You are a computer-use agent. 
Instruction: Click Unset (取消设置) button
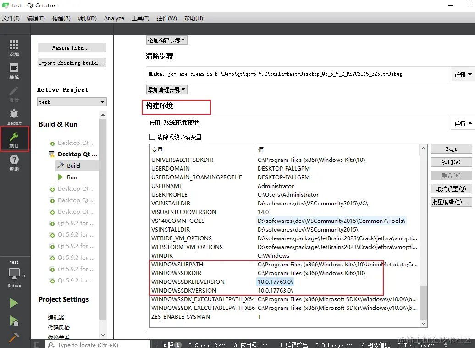point(451,189)
